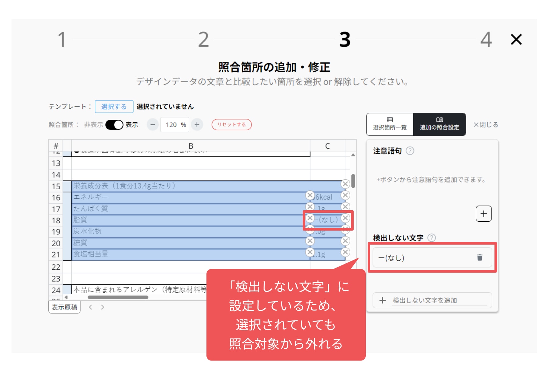
Task: Increase zoom with the plus button
Action: pos(197,125)
